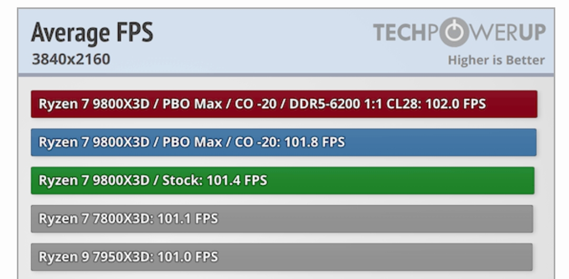Select the red DDR5-6200 CL28 bar
Image resolution: width=569 pixels, height=279 pixels.
point(284,104)
